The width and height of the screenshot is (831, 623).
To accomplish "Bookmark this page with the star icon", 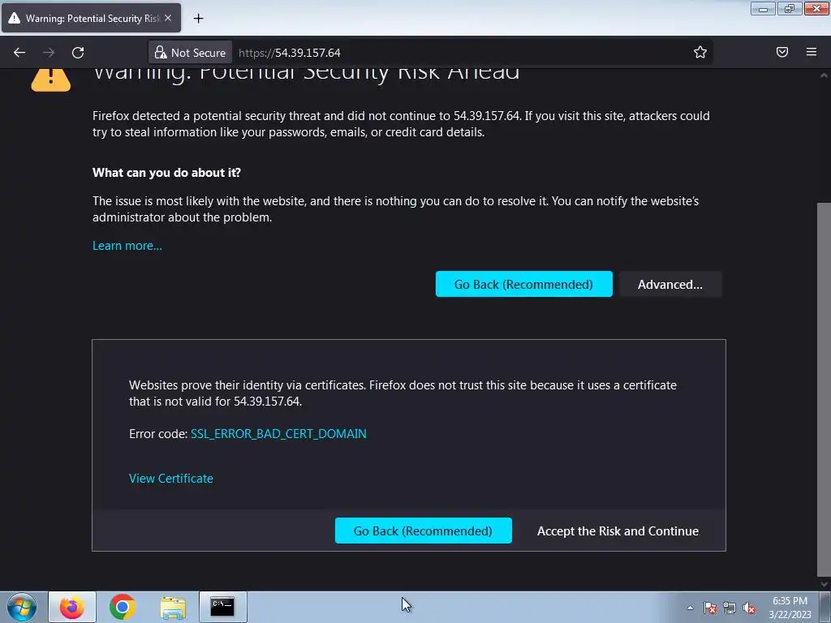I will coord(700,52).
